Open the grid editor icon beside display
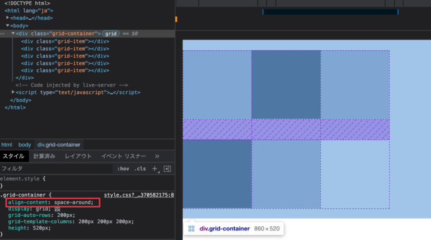Viewport: 431px width, 240px height. (x=57, y=209)
